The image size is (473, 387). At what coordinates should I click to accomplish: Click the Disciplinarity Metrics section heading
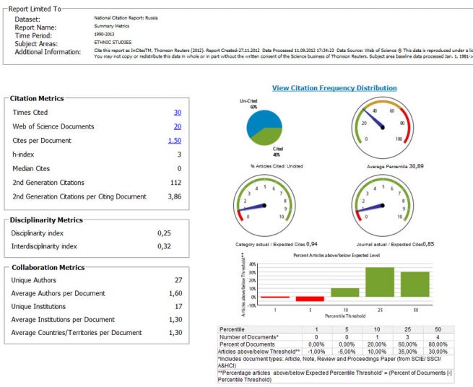tap(46, 220)
